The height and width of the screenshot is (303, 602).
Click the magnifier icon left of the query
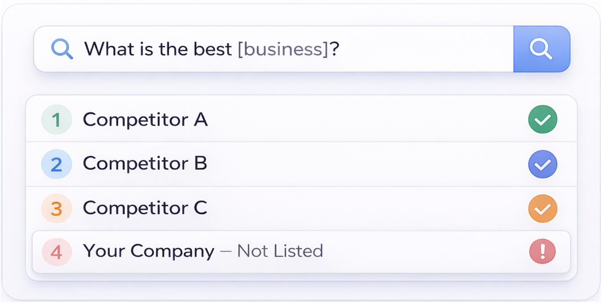[62, 49]
